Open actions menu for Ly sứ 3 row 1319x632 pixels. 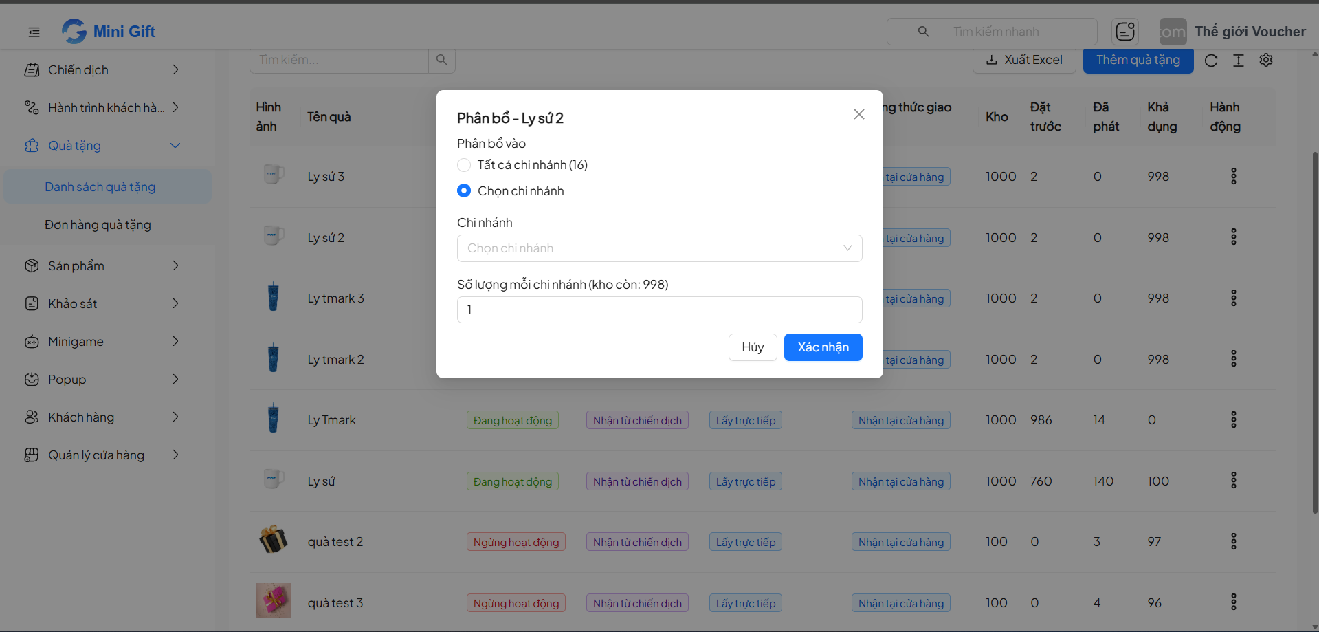point(1234,176)
